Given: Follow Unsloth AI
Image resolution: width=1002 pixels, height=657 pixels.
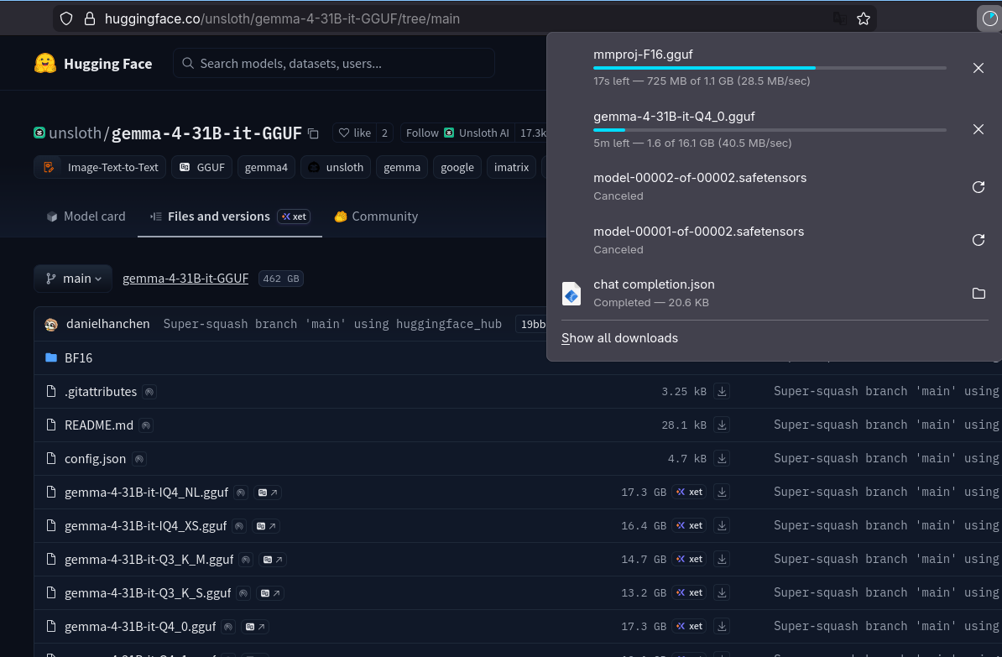Looking at the screenshot, I should click(457, 133).
